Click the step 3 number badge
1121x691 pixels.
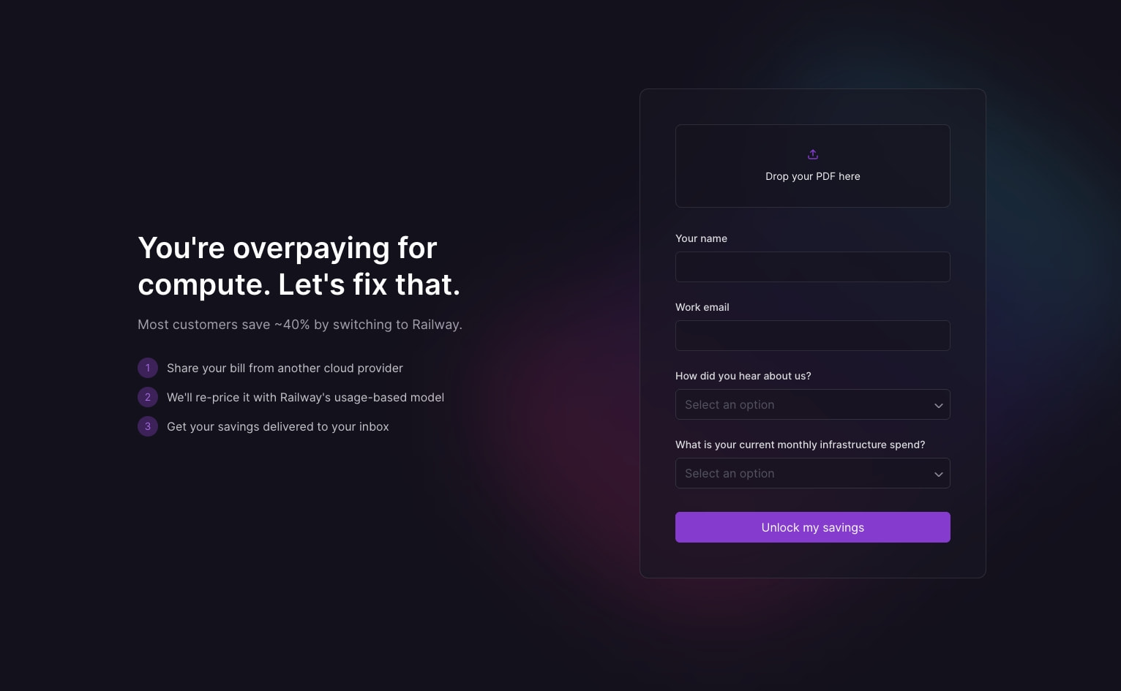148,426
